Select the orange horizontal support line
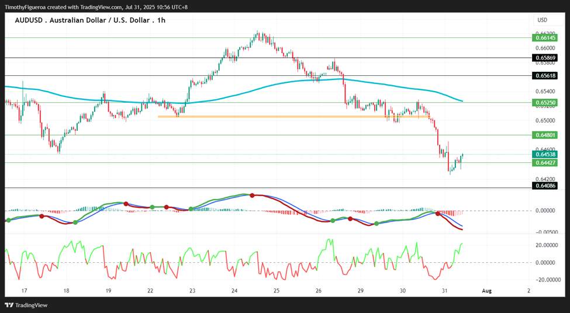570x313 pixels. [x=293, y=117]
